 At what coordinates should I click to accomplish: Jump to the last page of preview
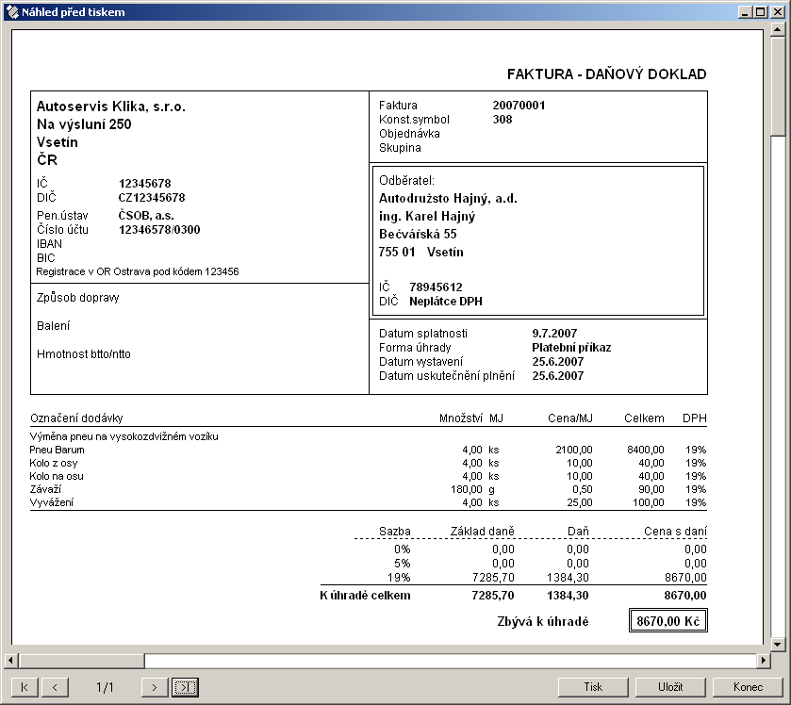pyautogui.click(x=185, y=687)
